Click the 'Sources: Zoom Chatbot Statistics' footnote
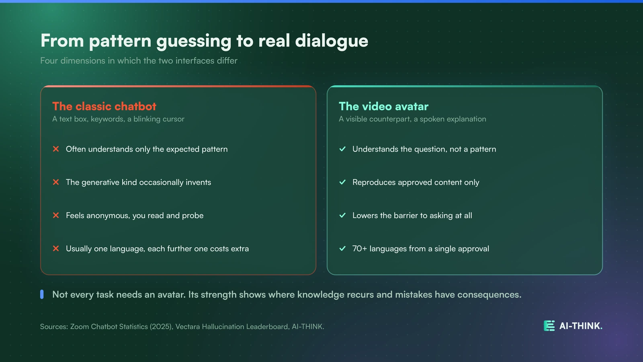This screenshot has width=643, height=362. click(x=182, y=327)
